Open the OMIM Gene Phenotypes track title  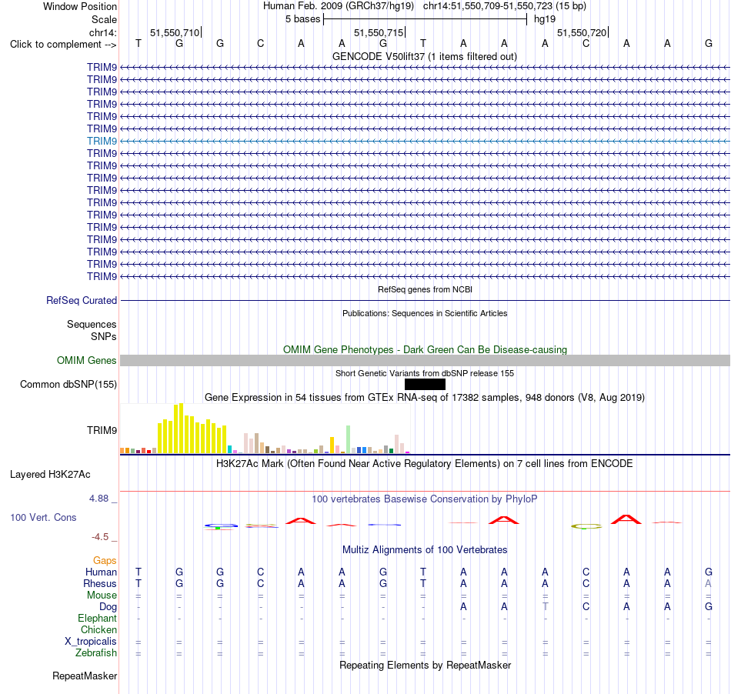pyautogui.click(x=425, y=349)
